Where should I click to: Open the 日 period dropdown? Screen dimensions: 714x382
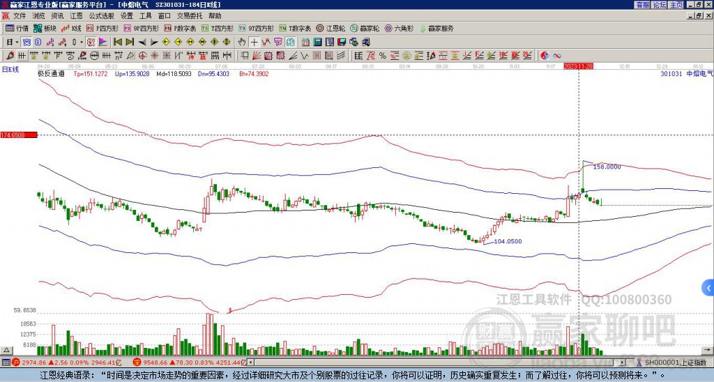(x=13, y=43)
